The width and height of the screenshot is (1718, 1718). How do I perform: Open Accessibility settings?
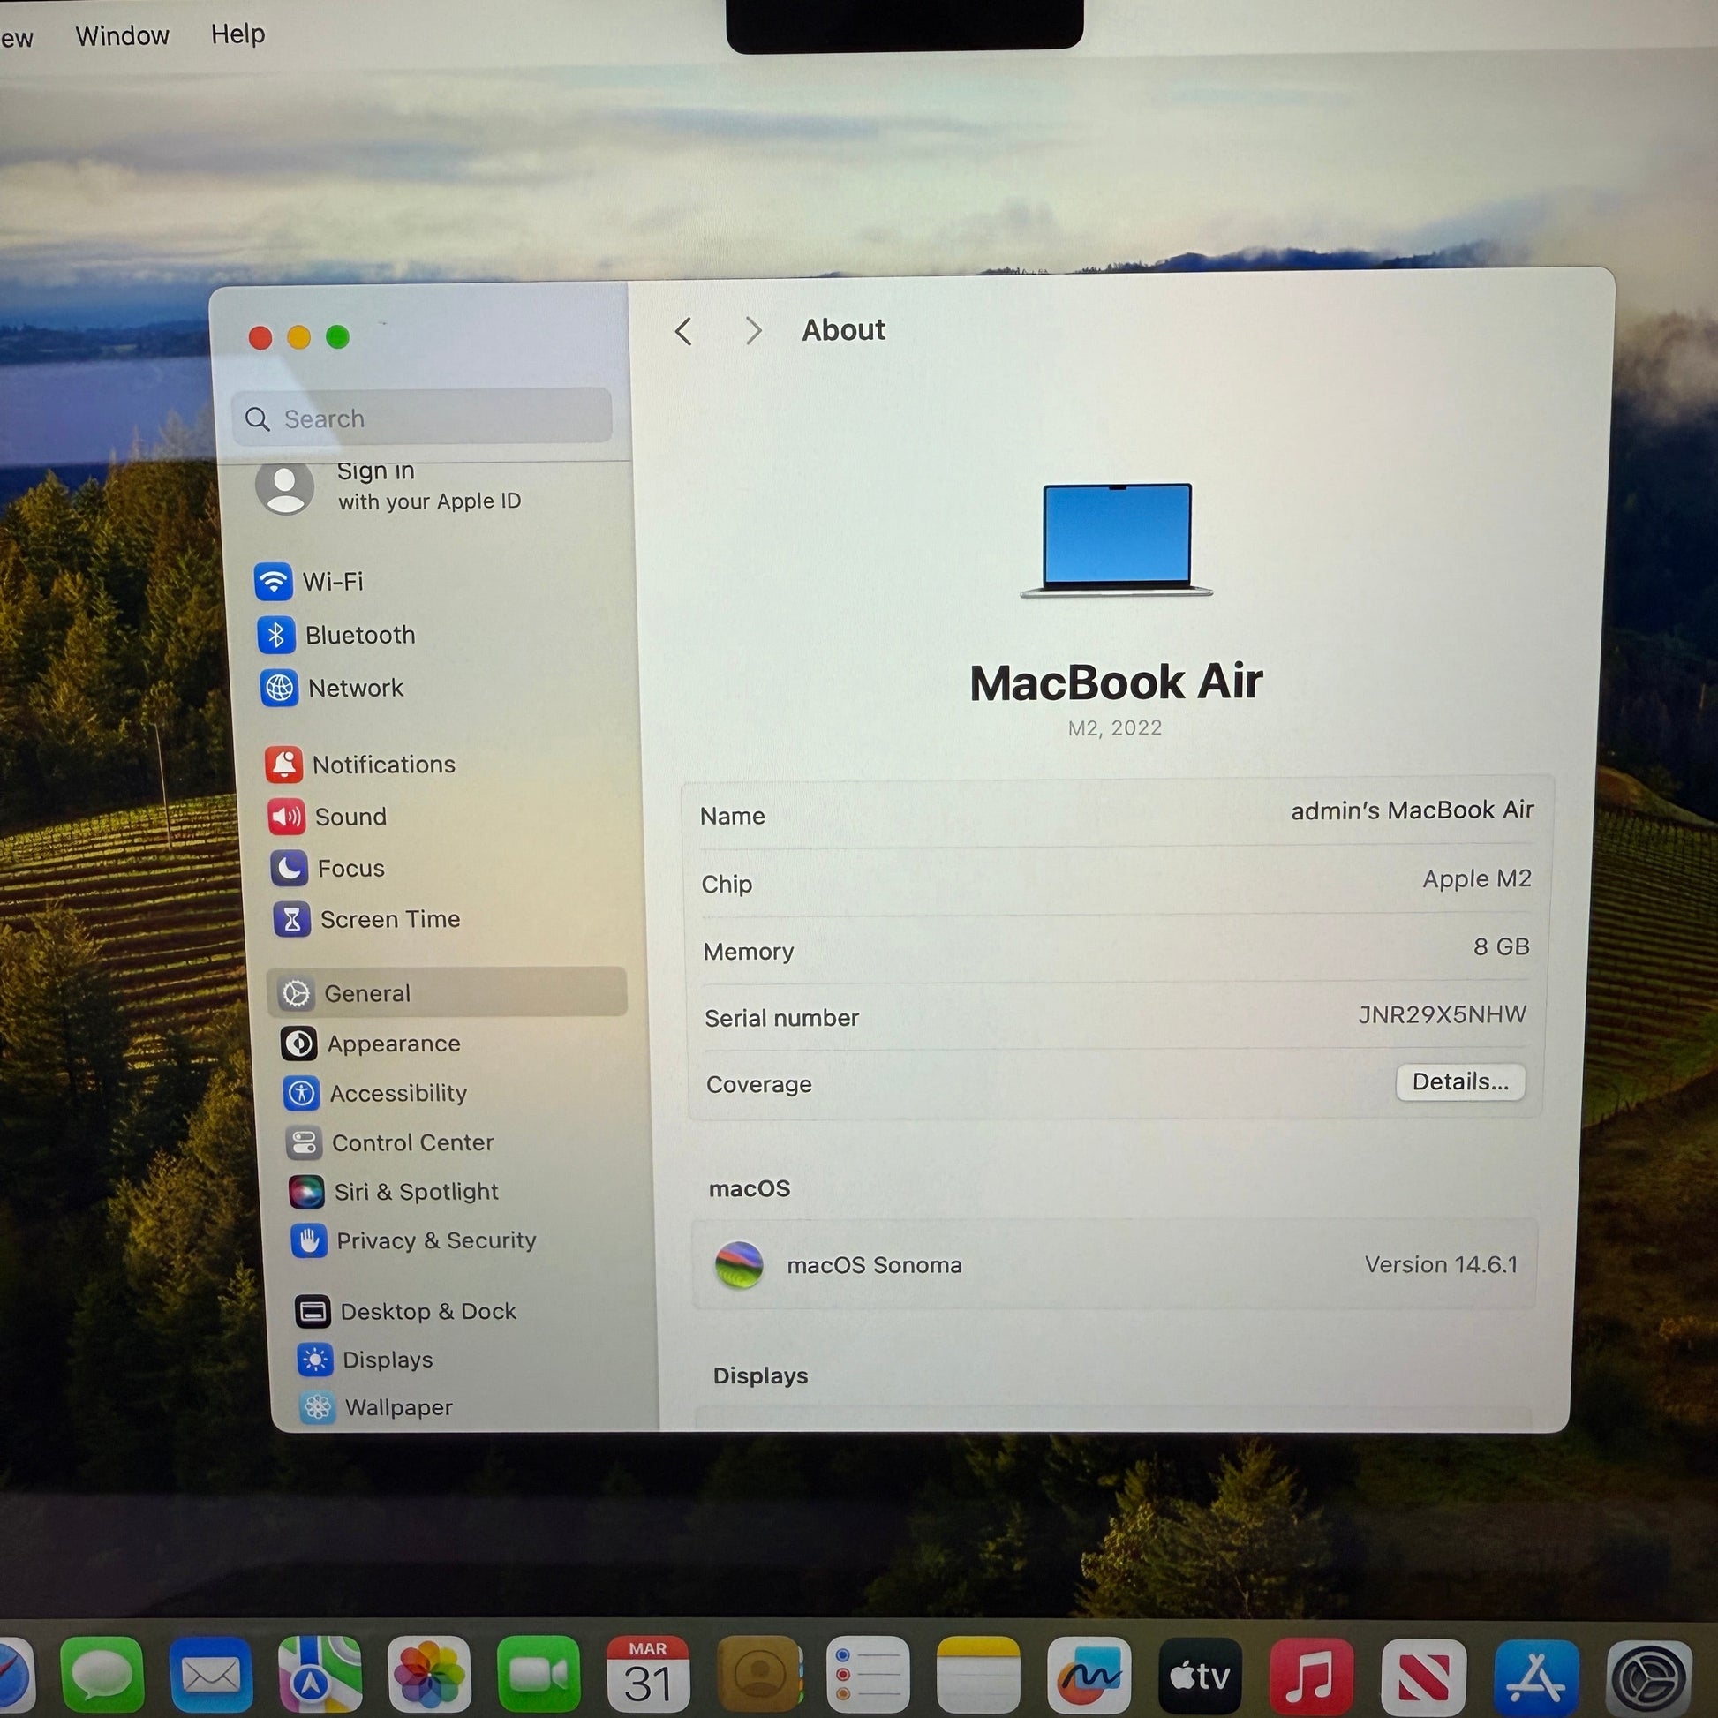click(376, 1094)
